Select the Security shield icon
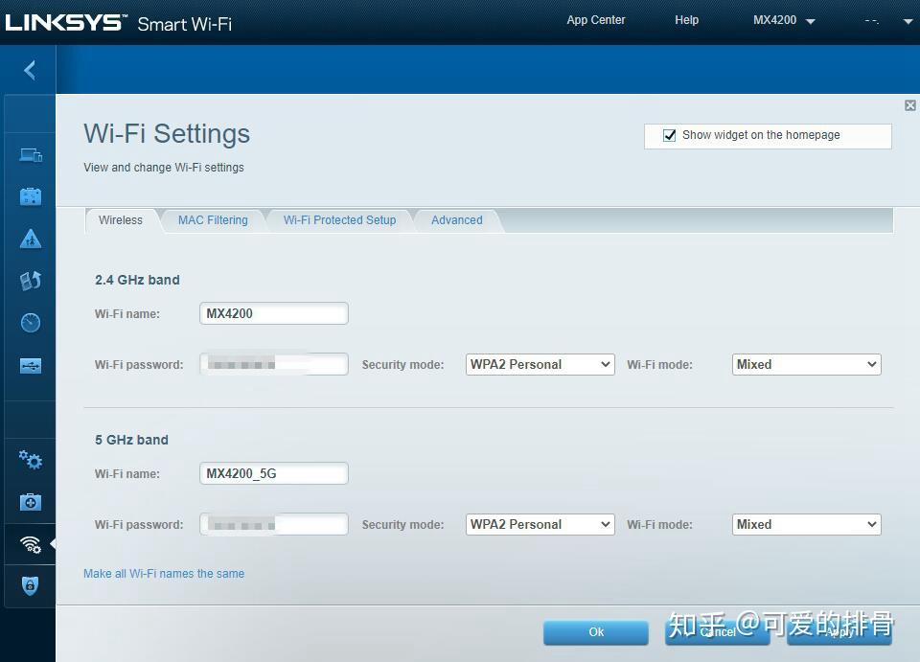The width and height of the screenshot is (920, 662). 30,586
